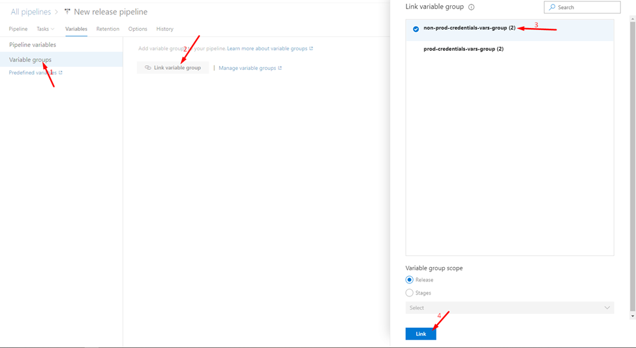636x348 pixels.
Task: Click the panel scrollbar down arrow
Action: point(632,316)
